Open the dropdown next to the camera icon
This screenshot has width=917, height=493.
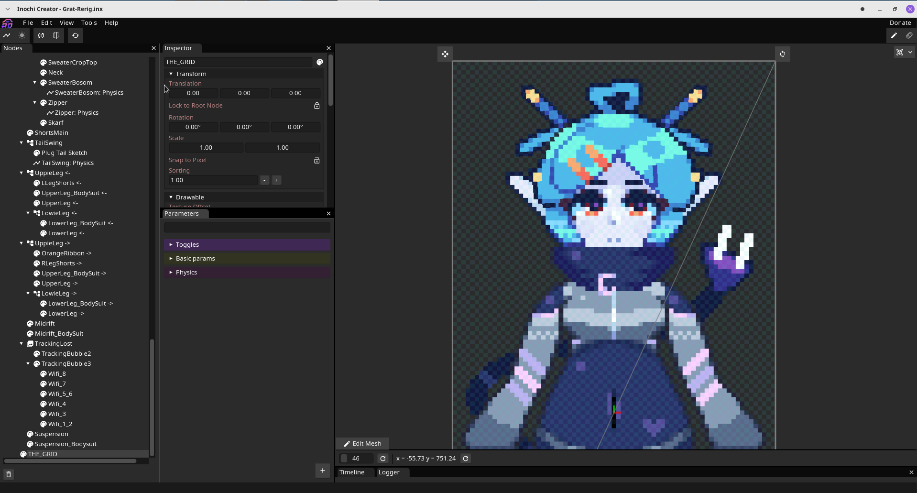910,52
